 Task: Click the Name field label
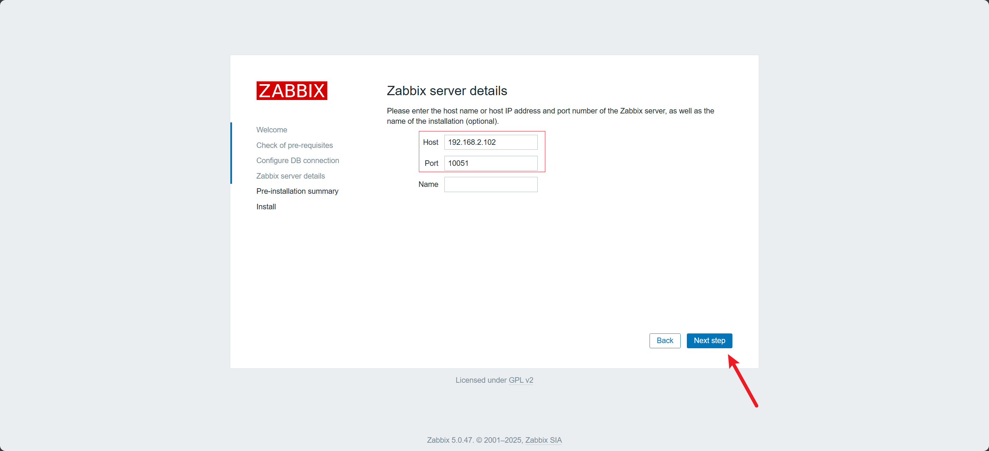(428, 184)
